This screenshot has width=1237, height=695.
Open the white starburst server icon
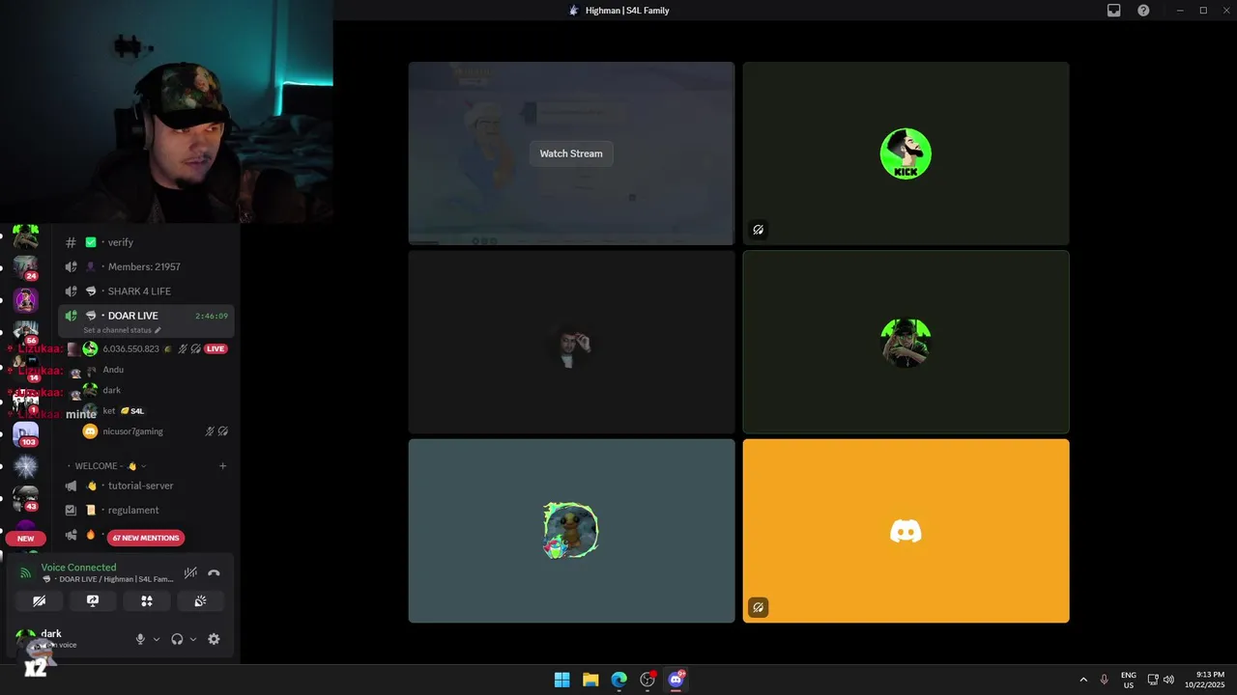click(26, 467)
